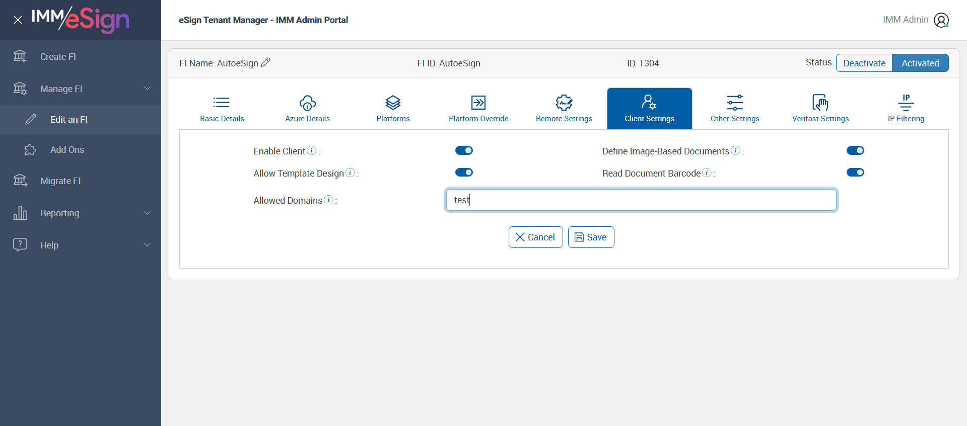Open the IMM Admin user profile icon
Image resolution: width=967 pixels, height=426 pixels.
coord(941,20)
